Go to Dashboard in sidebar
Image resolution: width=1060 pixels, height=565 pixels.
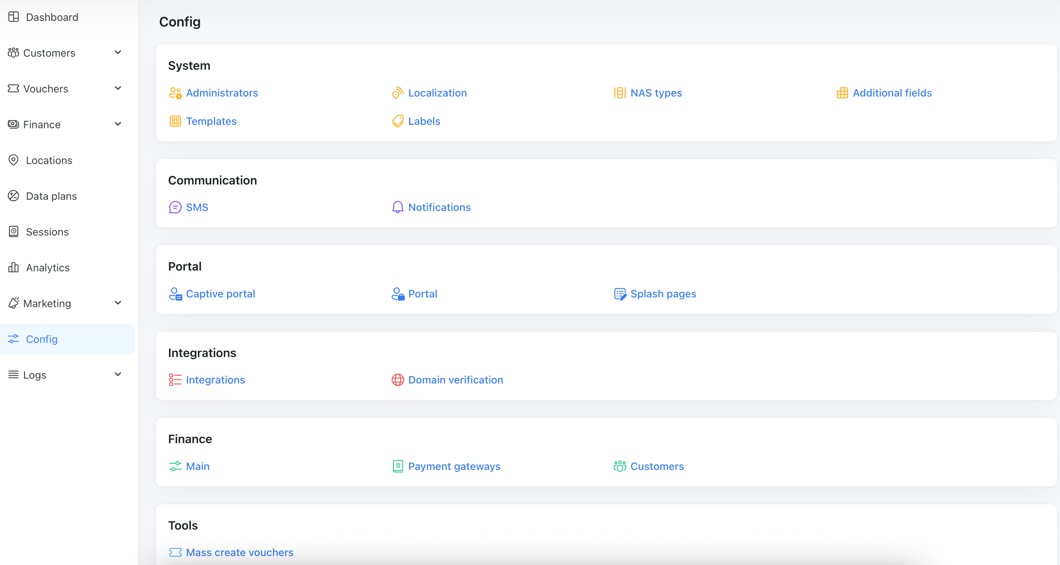[x=52, y=17]
